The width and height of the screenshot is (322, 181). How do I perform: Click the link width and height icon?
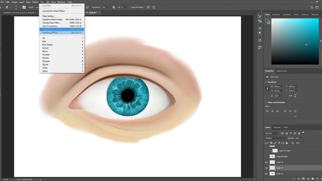click(x=267, y=88)
